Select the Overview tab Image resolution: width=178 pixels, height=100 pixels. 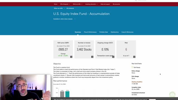tap(78, 32)
